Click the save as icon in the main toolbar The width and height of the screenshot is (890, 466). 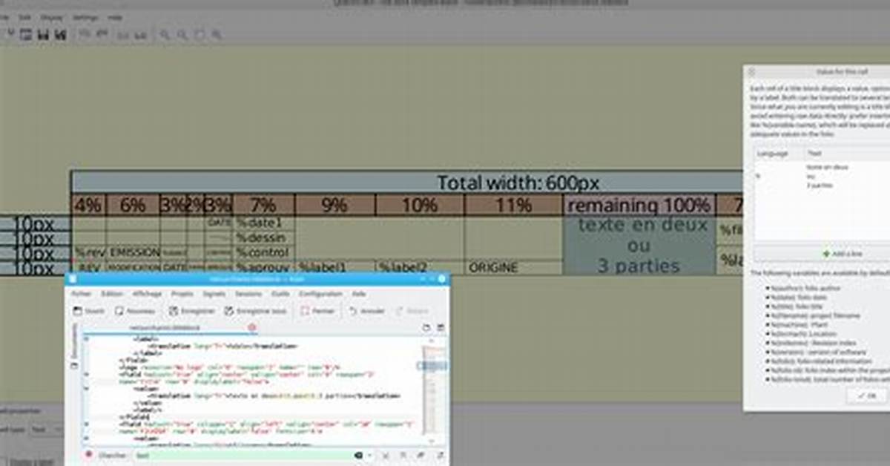(x=62, y=35)
